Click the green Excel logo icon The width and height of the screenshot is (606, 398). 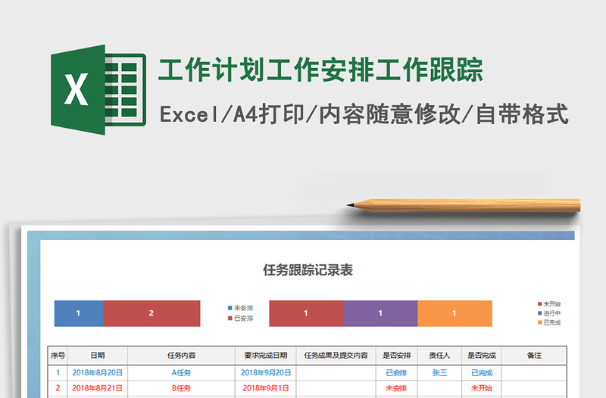click(98, 90)
